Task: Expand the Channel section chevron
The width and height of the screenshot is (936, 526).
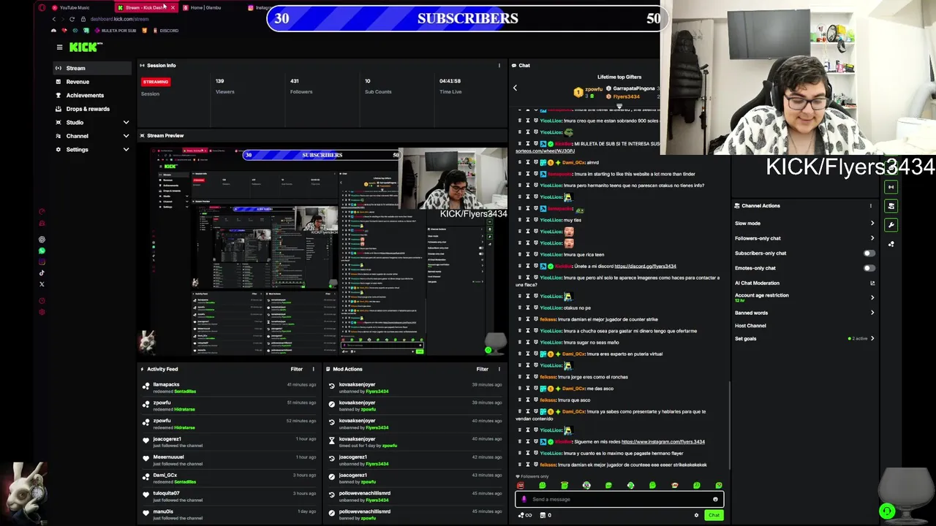Action: point(126,136)
